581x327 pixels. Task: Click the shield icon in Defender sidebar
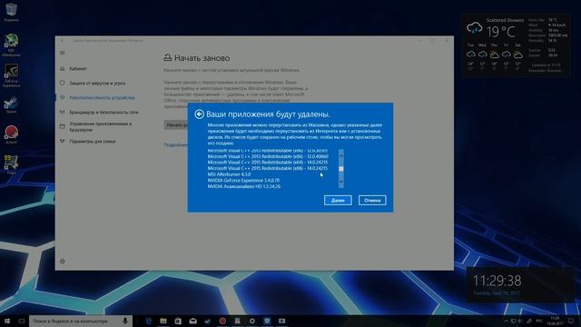click(x=63, y=83)
